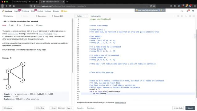Open Articles in the LeetCode navbar
Screen dimensions: 197x111
coord(48,11)
